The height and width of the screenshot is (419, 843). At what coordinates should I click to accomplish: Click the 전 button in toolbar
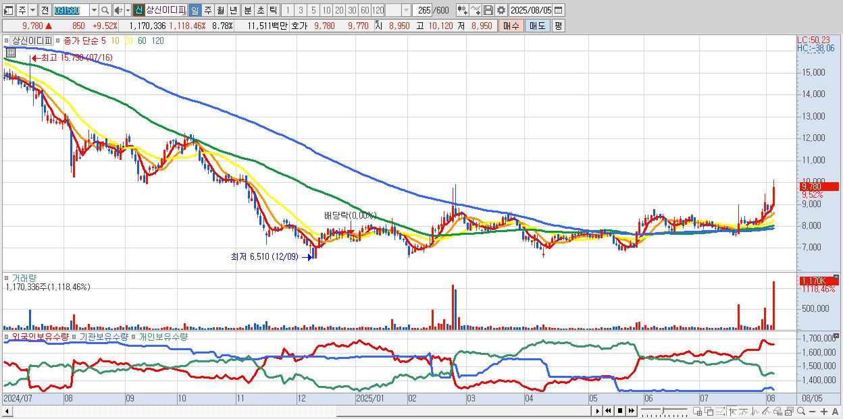click(x=45, y=10)
